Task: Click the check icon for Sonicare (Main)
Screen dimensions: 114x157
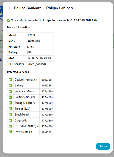Action: tap(10, 91)
